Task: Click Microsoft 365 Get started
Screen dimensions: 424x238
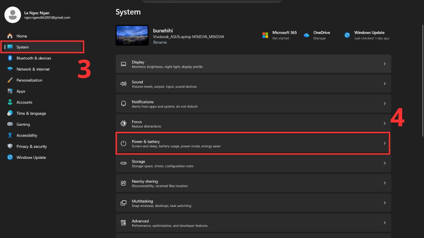Action: [281, 38]
